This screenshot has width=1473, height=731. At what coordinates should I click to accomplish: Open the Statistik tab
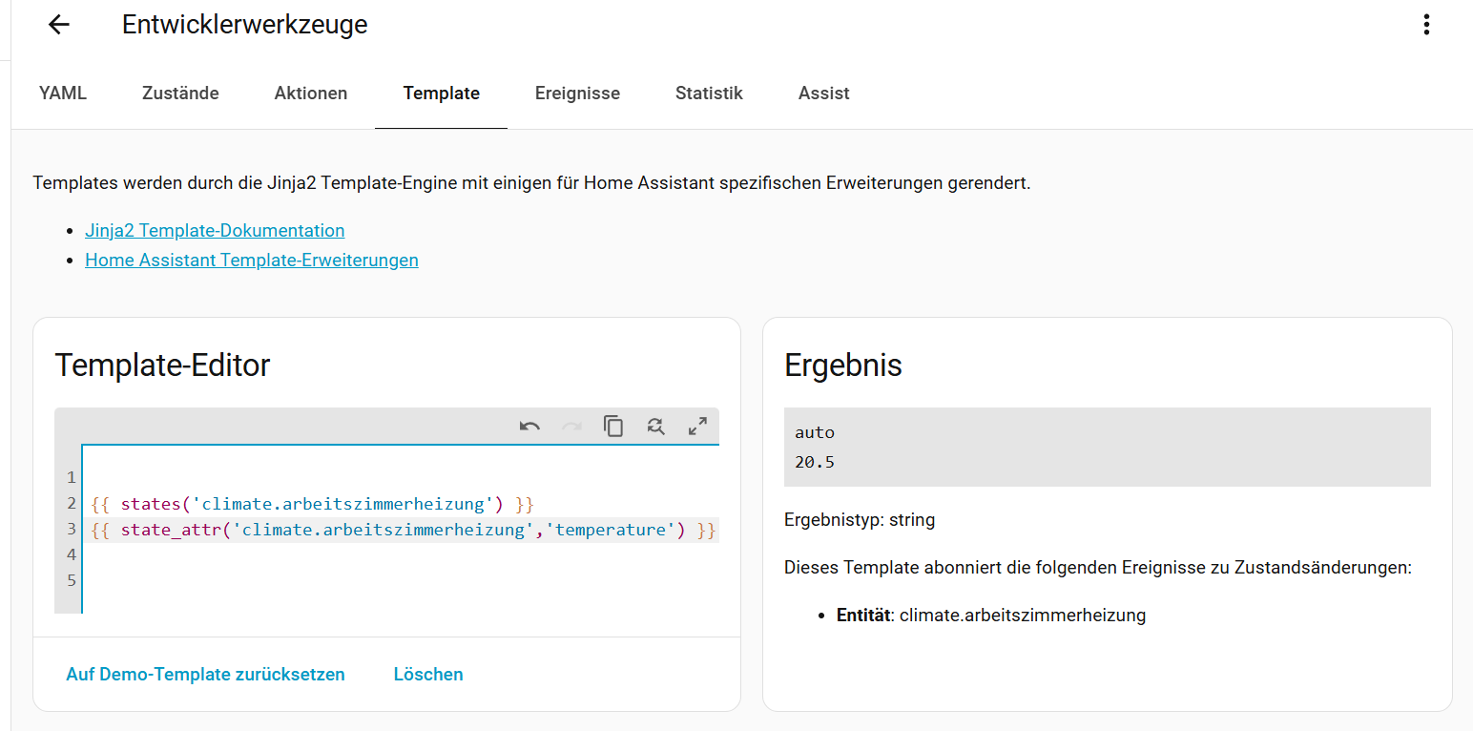[x=709, y=94]
